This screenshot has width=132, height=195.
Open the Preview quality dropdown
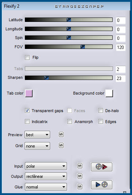tap(37, 134)
